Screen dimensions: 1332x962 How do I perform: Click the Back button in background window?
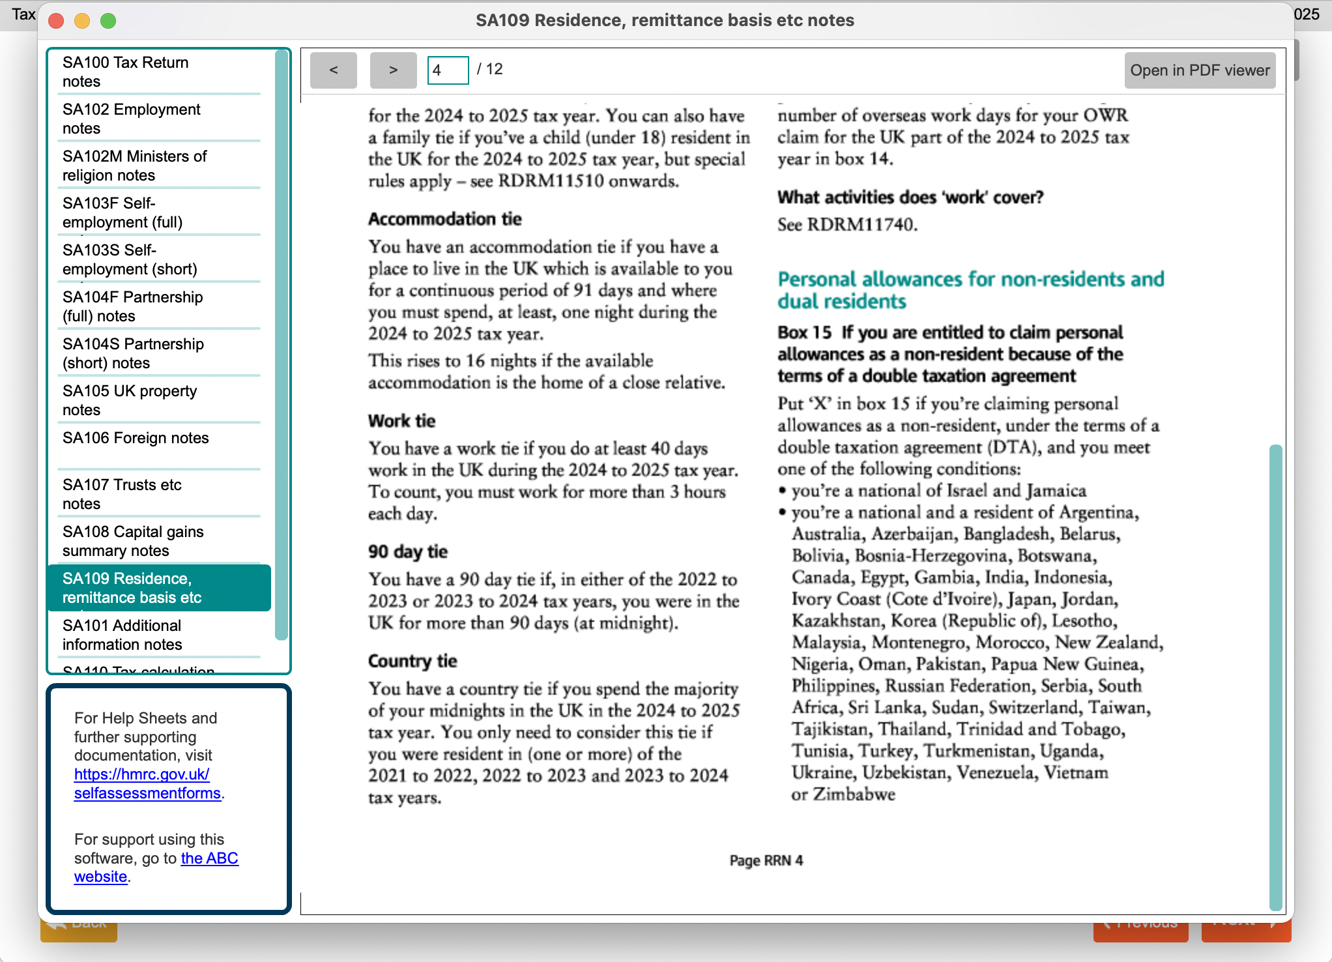click(79, 931)
